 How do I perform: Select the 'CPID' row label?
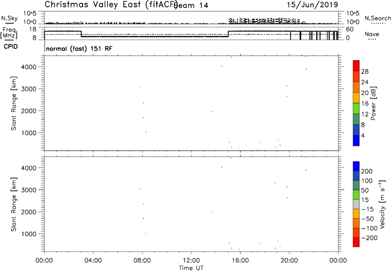[x=11, y=46]
